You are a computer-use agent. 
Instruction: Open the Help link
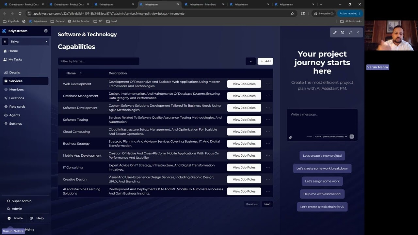37,218
